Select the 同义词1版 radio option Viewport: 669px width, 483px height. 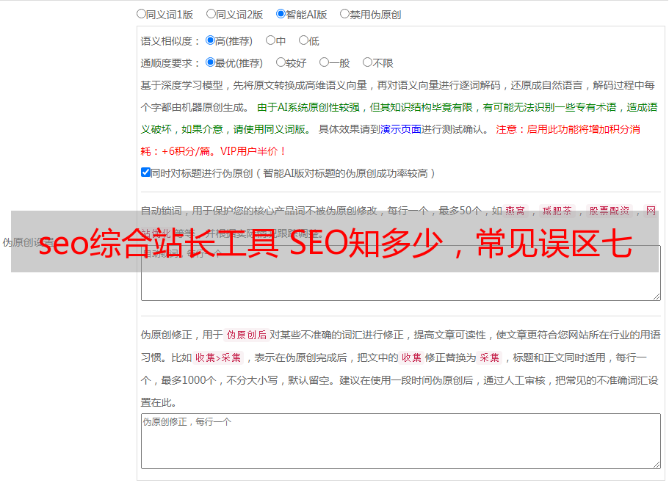pyautogui.click(x=141, y=14)
